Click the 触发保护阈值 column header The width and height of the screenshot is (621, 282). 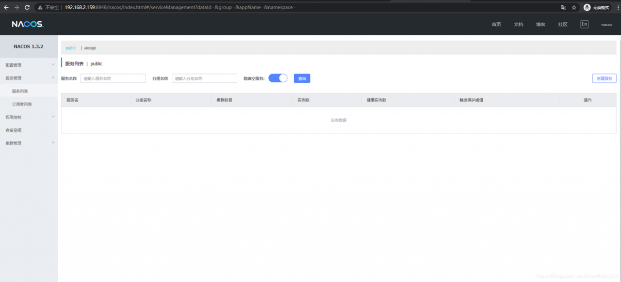(471, 100)
